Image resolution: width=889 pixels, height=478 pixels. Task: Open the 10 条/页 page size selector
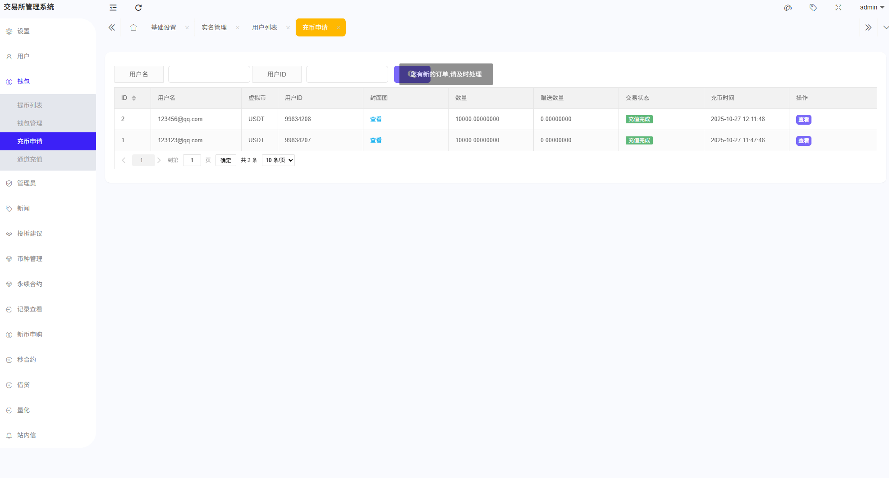point(278,160)
